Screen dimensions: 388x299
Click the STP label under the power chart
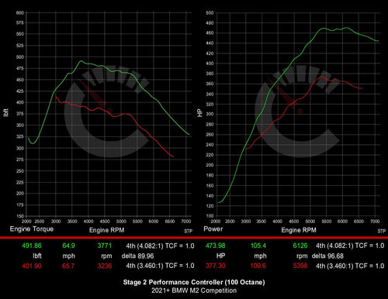[x=382, y=231]
